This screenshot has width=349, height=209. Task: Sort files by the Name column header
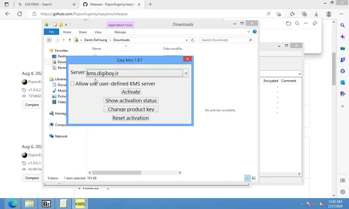pos(97,49)
